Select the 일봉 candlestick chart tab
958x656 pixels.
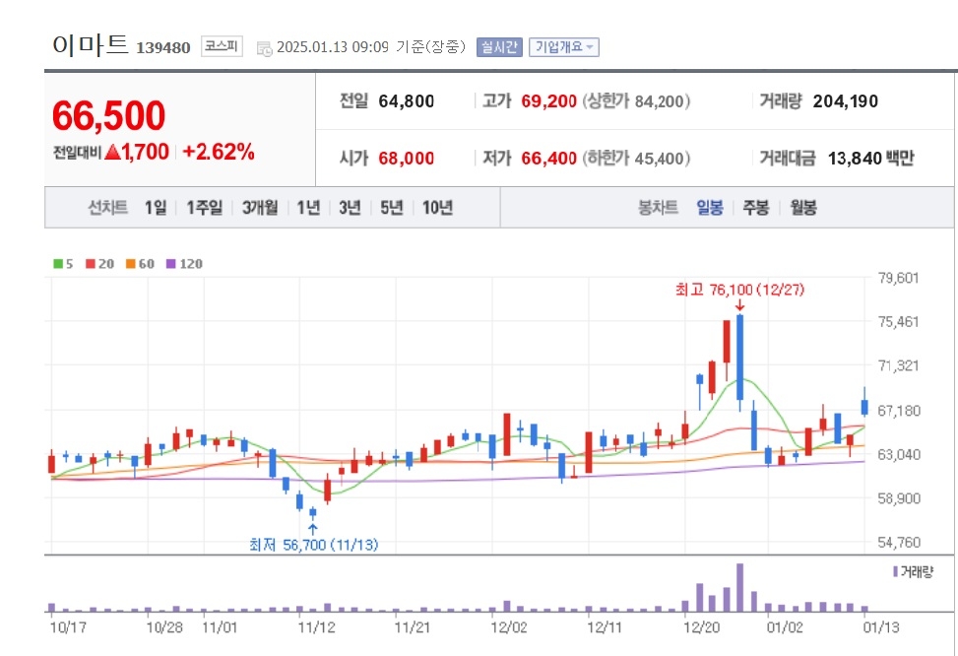(x=710, y=208)
